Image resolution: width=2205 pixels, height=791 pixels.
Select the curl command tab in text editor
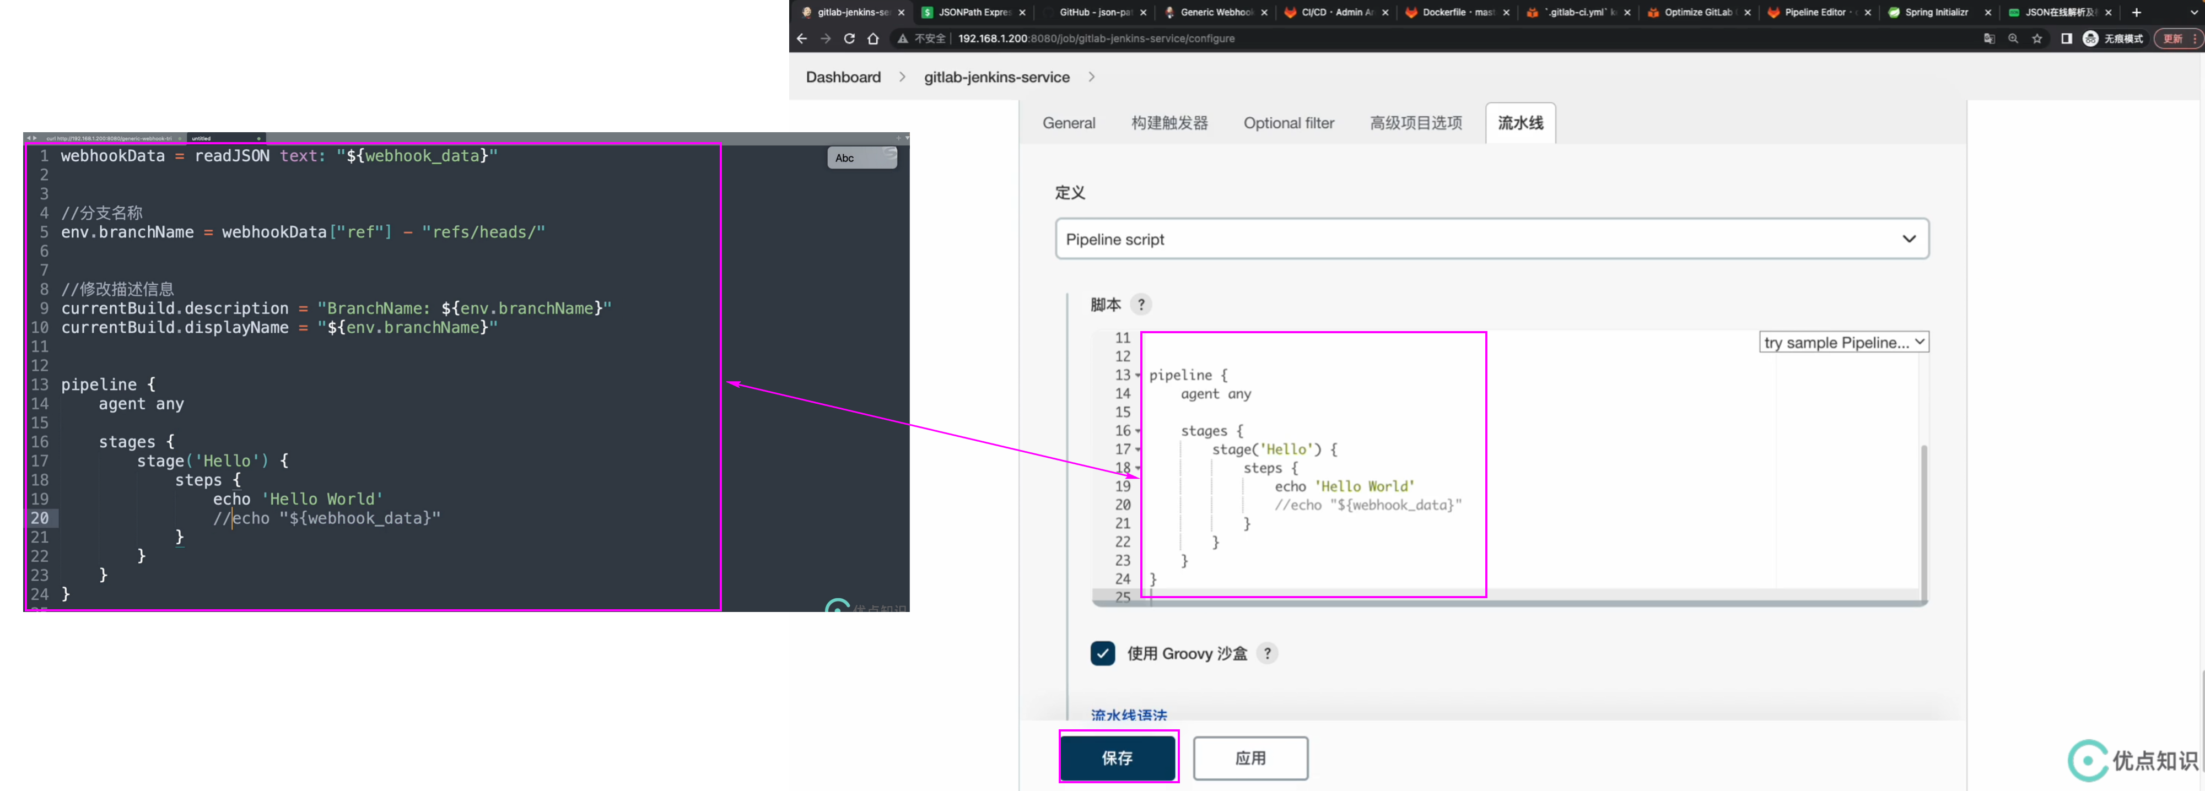click(x=110, y=138)
